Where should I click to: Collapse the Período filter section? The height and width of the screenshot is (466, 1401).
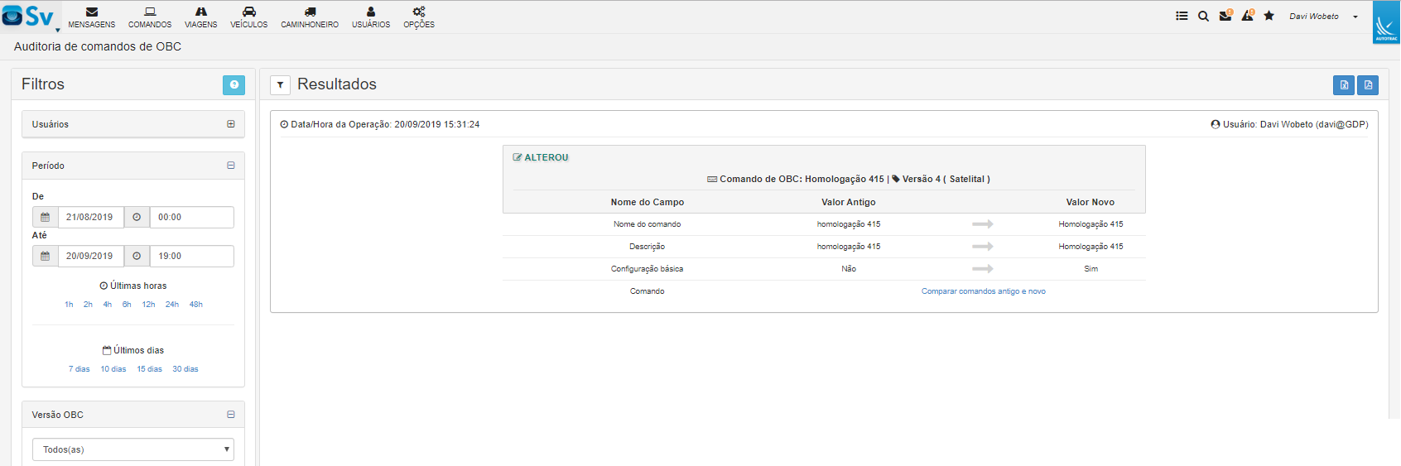(x=231, y=166)
